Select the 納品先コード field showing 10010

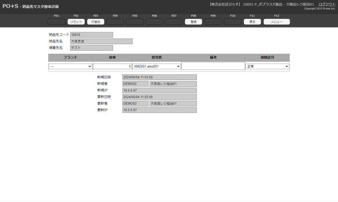[x=91, y=35]
